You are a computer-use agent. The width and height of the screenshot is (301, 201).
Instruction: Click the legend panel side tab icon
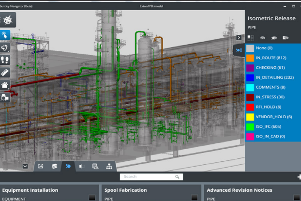tap(239, 49)
